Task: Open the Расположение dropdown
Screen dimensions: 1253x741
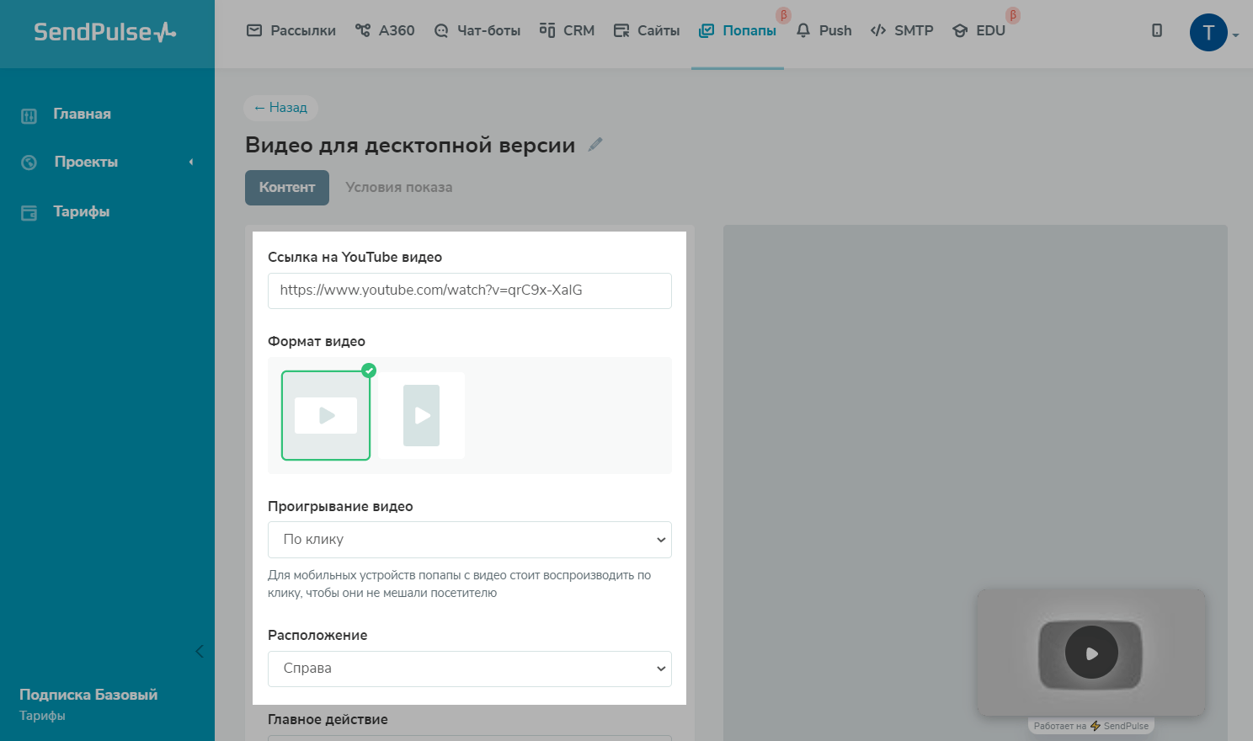Action: pyautogui.click(x=470, y=669)
